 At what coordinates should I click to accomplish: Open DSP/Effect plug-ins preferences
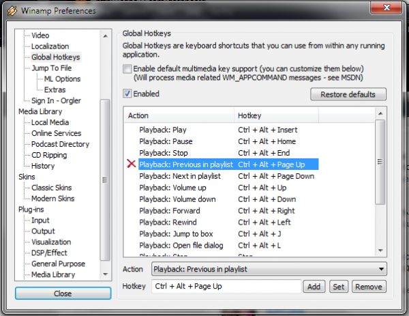point(49,253)
